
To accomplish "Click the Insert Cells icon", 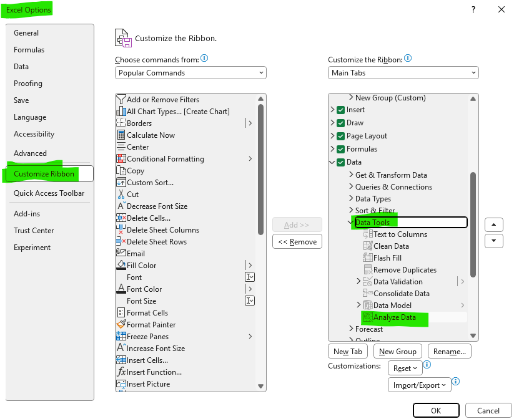I will pos(121,360).
